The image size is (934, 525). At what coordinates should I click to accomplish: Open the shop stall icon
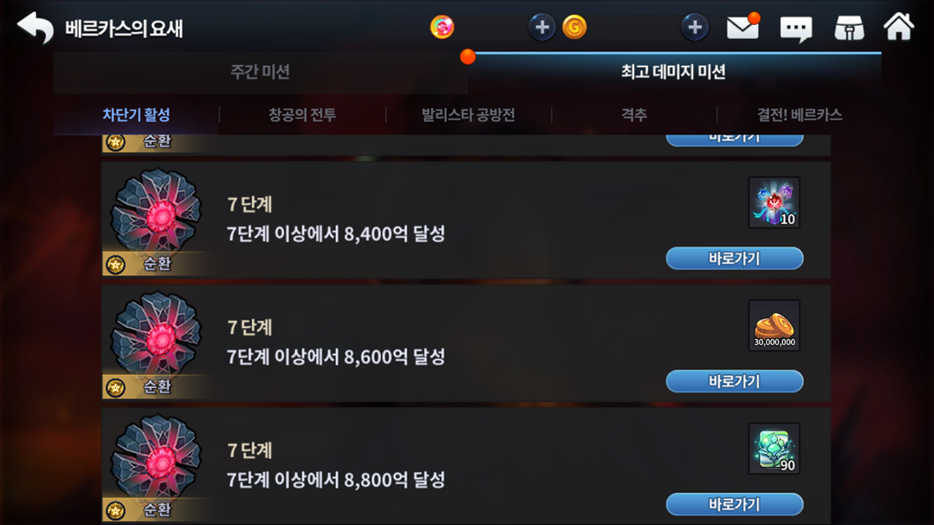click(849, 28)
